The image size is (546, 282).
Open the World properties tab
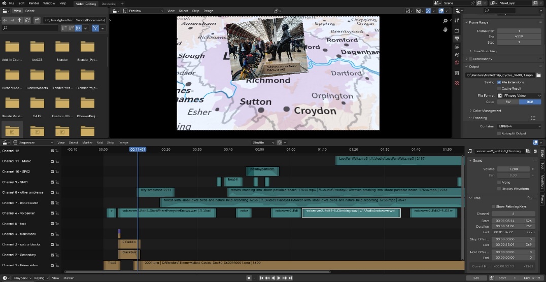click(x=457, y=63)
